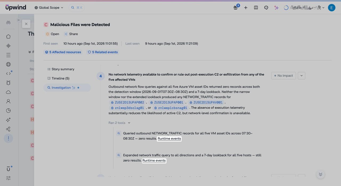Open the list lines sidebar icon
The image size is (341, 186).
[x=8, y=55]
